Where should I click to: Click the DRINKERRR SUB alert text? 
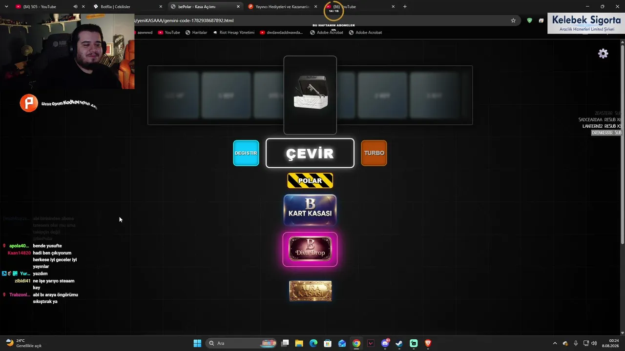(606, 133)
